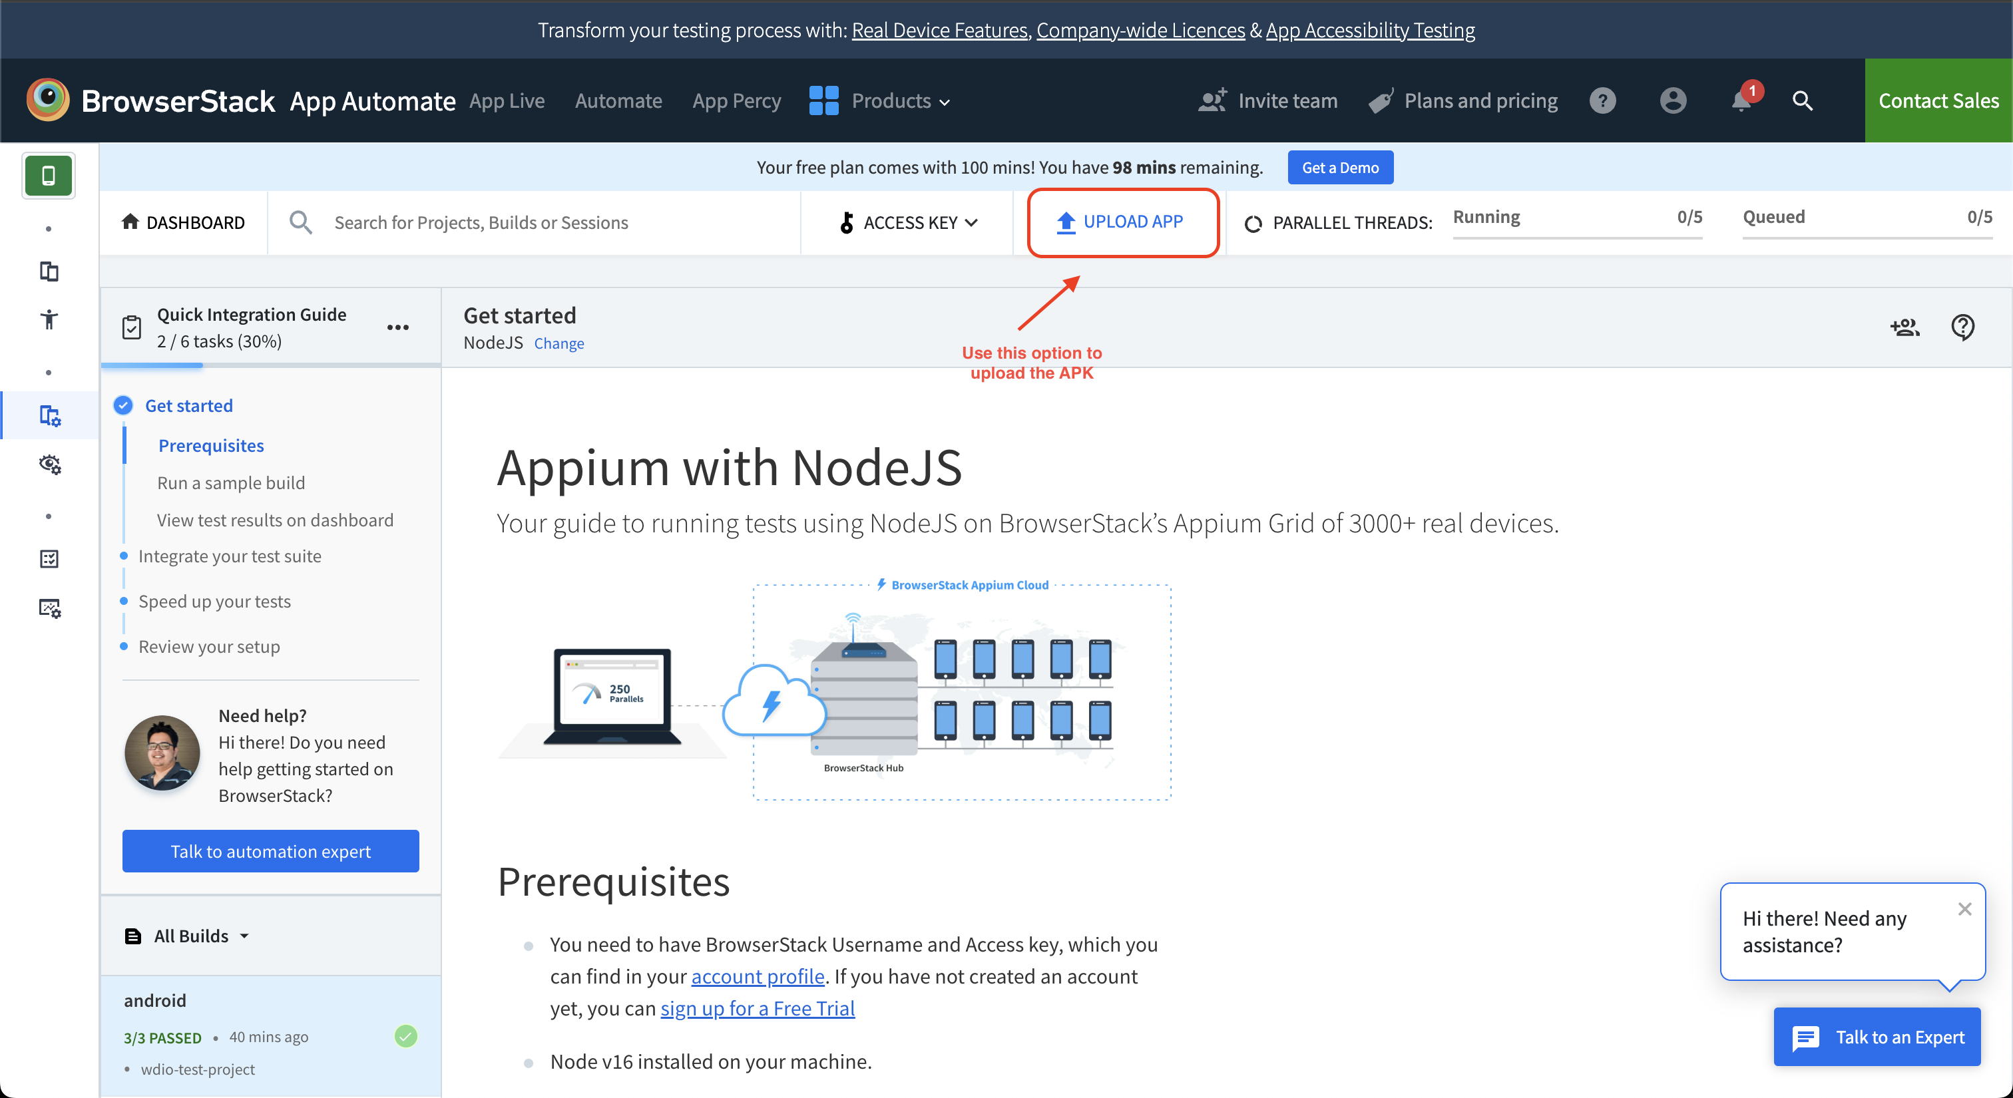Viewport: 2013px width, 1098px height.
Task: Open the user account profile icon
Action: 1672,100
